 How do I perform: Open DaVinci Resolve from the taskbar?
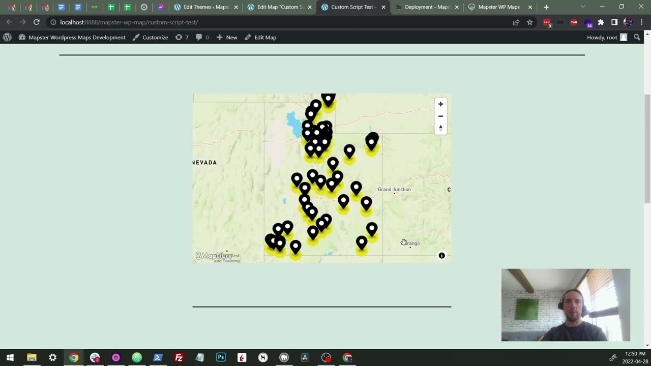click(x=305, y=357)
